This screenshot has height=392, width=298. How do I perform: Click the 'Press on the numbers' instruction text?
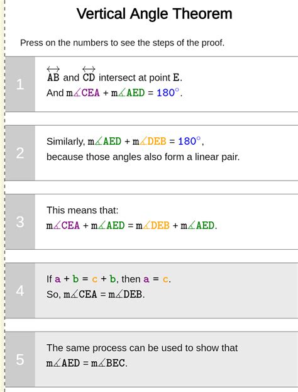pos(123,43)
